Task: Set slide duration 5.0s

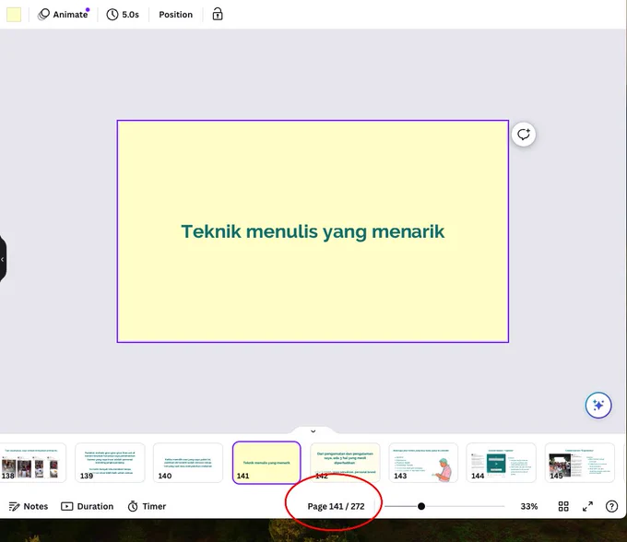Action: (x=123, y=15)
